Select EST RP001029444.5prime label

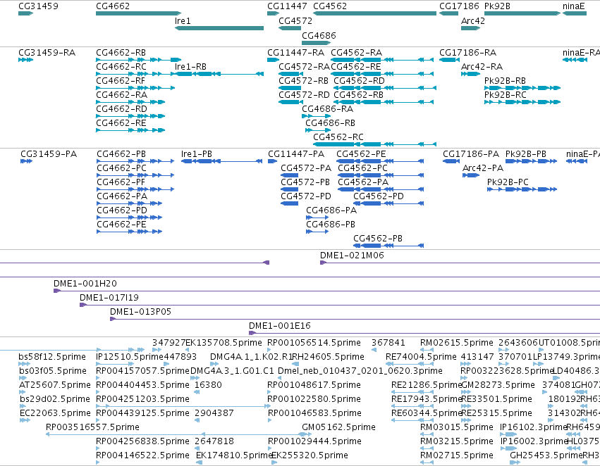click(x=314, y=441)
